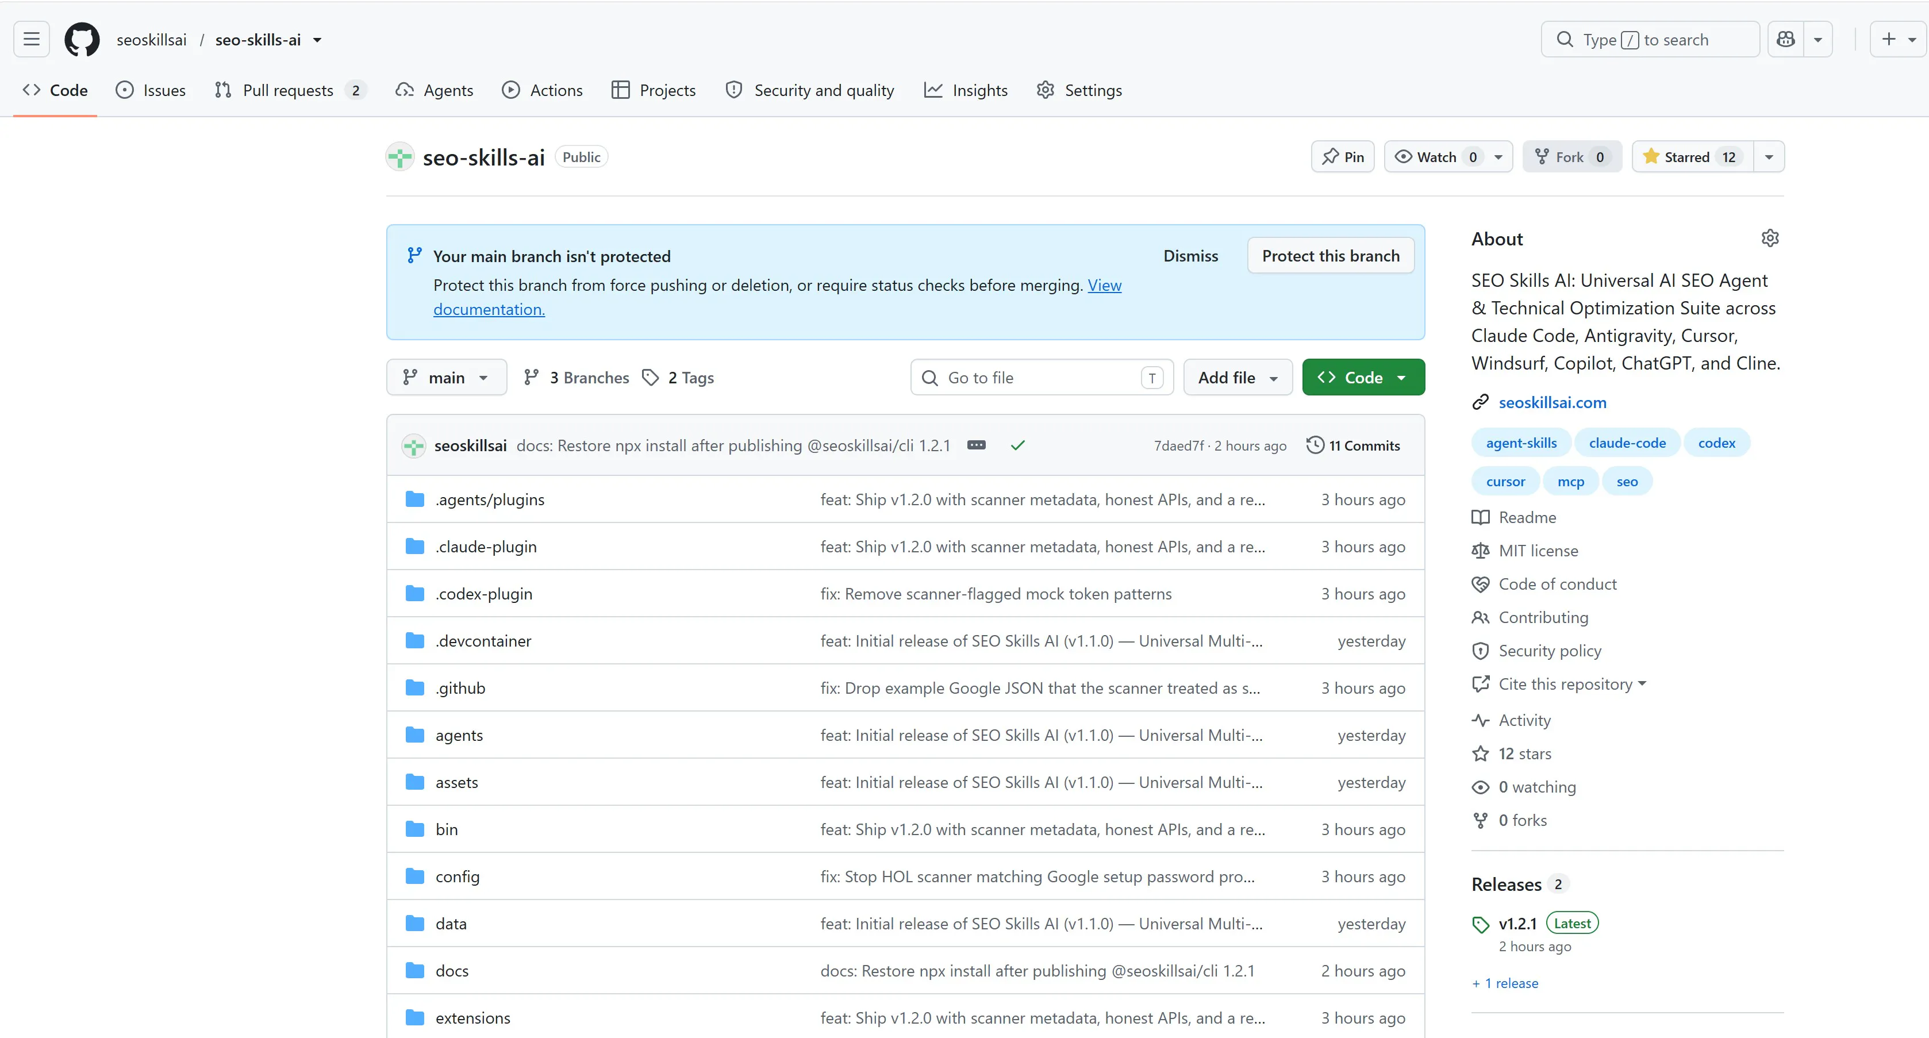Expand commit message ellipsis button
The image size is (1929, 1038).
(x=977, y=445)
